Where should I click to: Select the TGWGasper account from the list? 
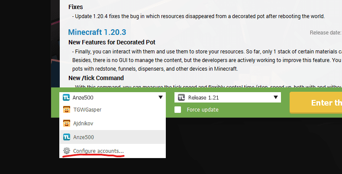(x=87, y=110)
